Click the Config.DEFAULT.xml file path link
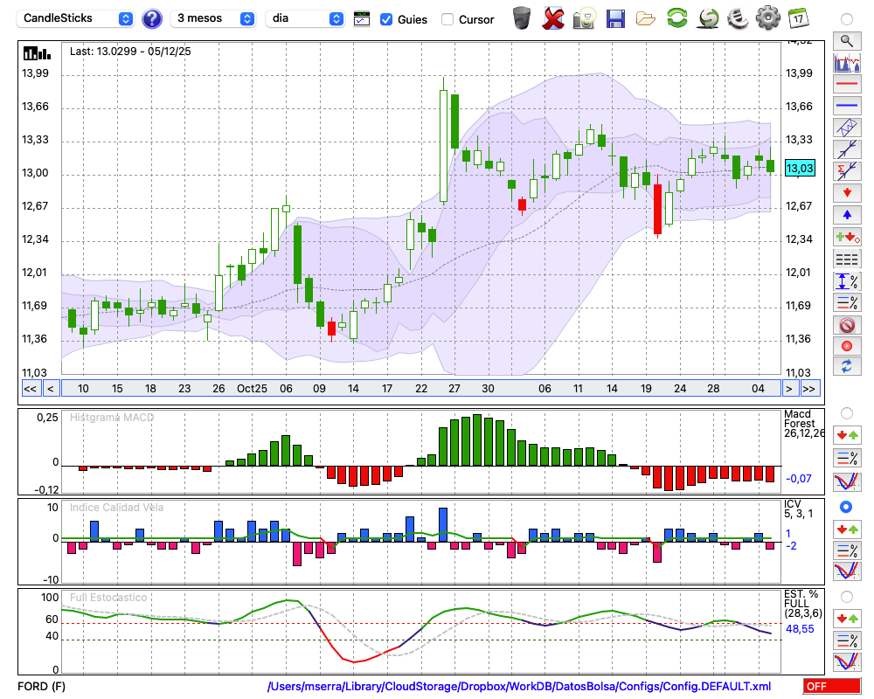 pos(519,687)
